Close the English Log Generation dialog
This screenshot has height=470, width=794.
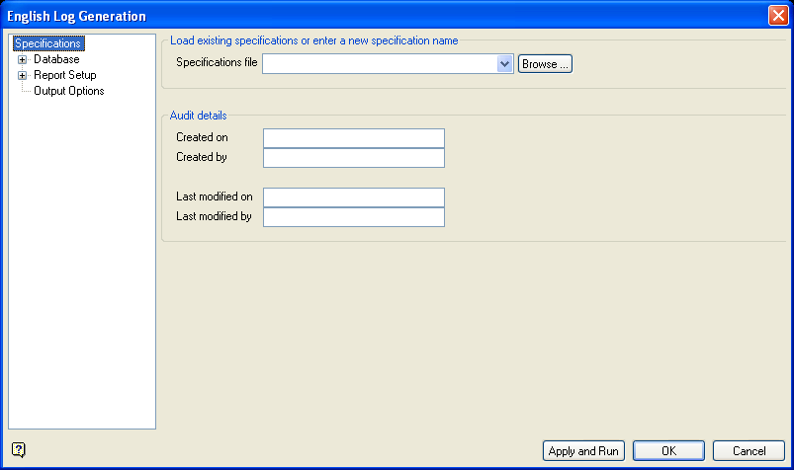(777, 16)
